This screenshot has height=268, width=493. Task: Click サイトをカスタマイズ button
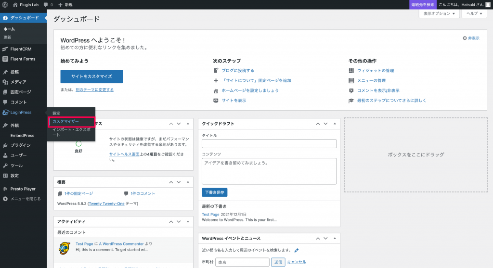pyautogui.click(x=91, y=77)
